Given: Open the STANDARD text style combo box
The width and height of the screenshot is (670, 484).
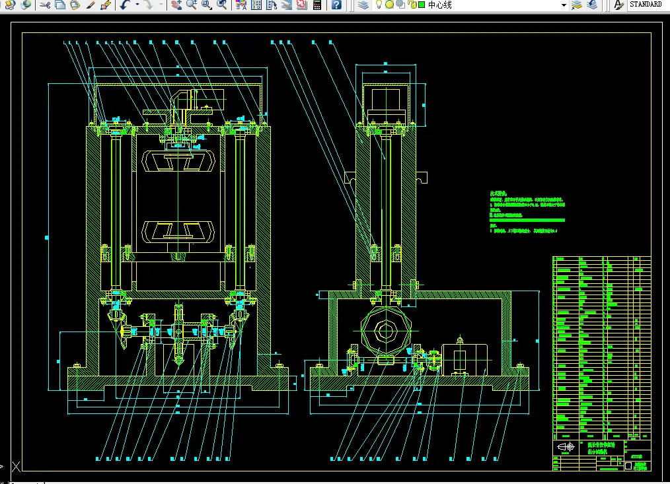Looking at the screenshot, I should (649, 4).
